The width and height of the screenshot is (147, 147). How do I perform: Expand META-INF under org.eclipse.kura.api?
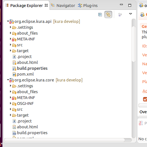click(x=11, y=39)
